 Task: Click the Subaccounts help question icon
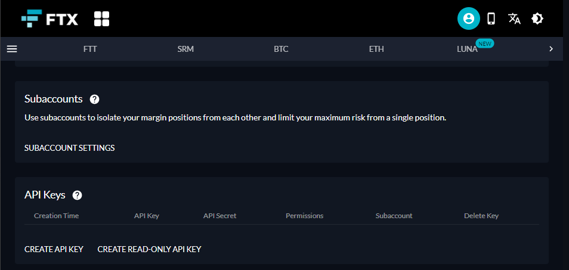[94, 99]
